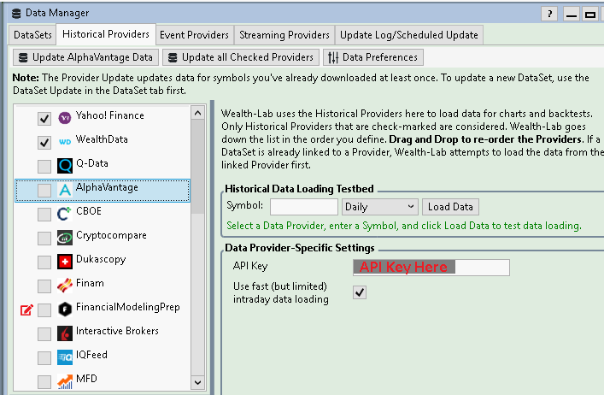This screenshot has height=395, width=604.
Task: Click the AlphaVantage A logo icon
Action: pos(65,190)
